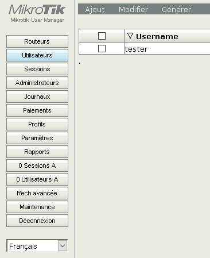Open the Générer menu
210x258 pixels.
tap(176, 9)
